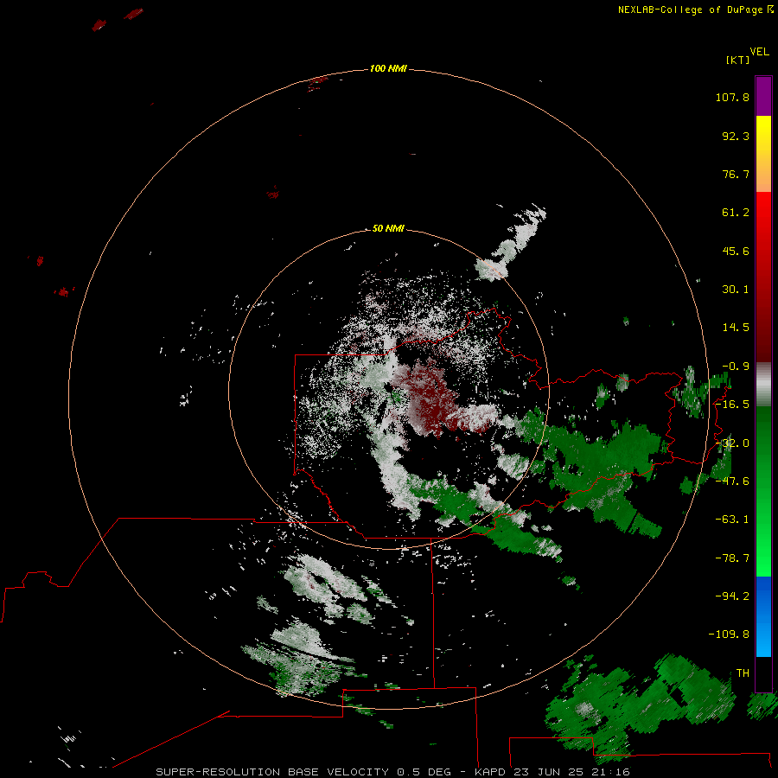Screen dimensions: 778x778
Task: Click the dark red outbound velocity area near radar center
Action: 429,399
